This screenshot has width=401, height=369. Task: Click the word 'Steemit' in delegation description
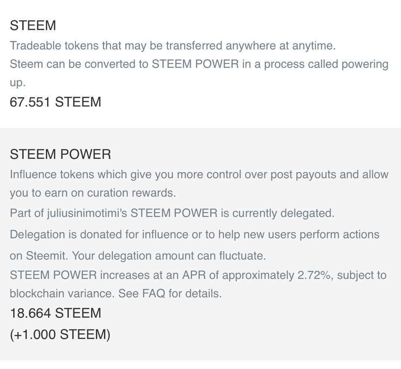tap(47, 256)
